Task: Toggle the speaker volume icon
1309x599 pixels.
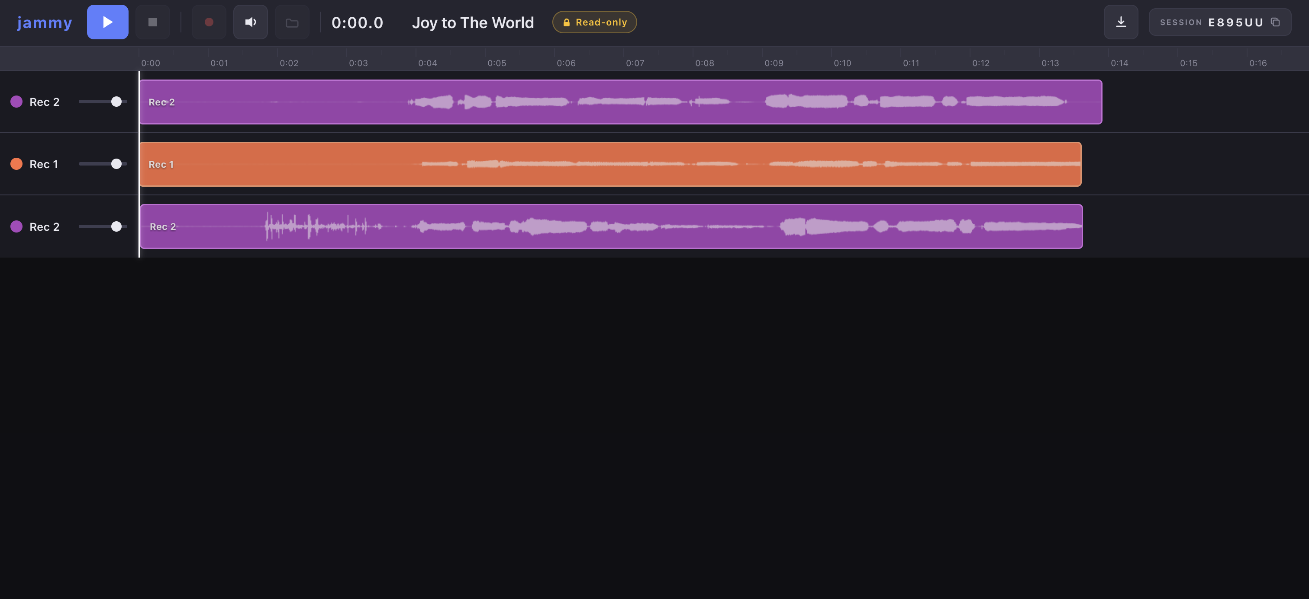Action: click(x=251, y=22)
